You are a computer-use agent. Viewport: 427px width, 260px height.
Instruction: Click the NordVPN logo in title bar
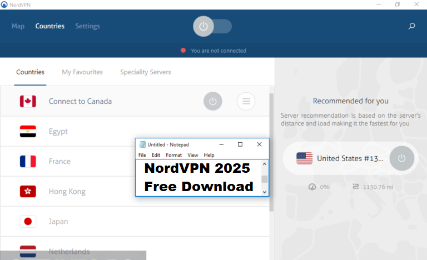coord(4,4)
